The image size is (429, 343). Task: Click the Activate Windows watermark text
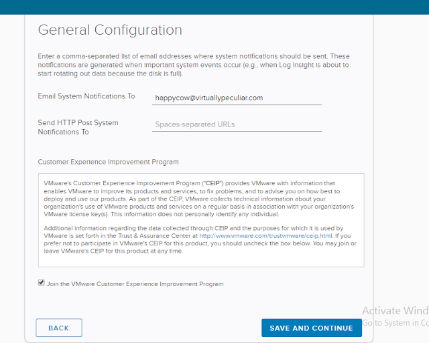395,311
